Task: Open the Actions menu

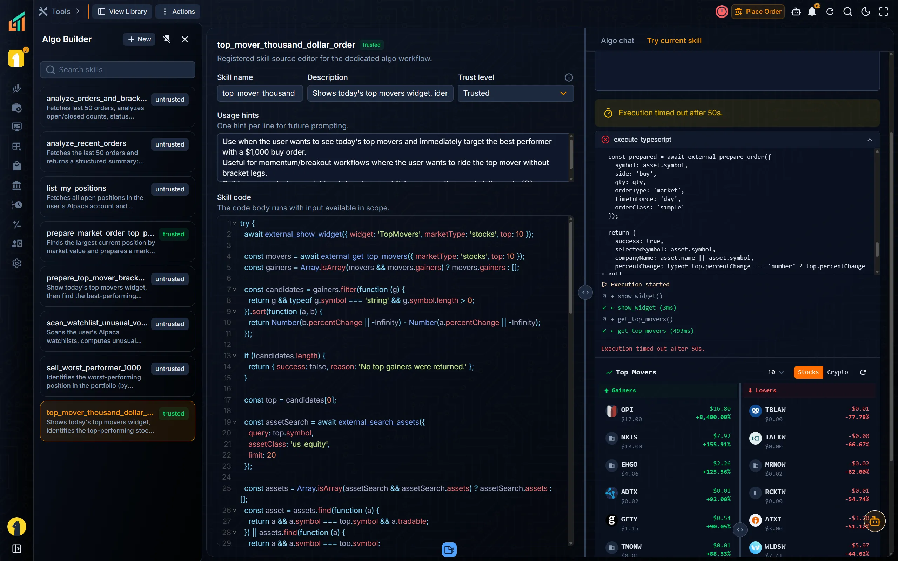Action: pyautogui.click(x=178, y=12)
